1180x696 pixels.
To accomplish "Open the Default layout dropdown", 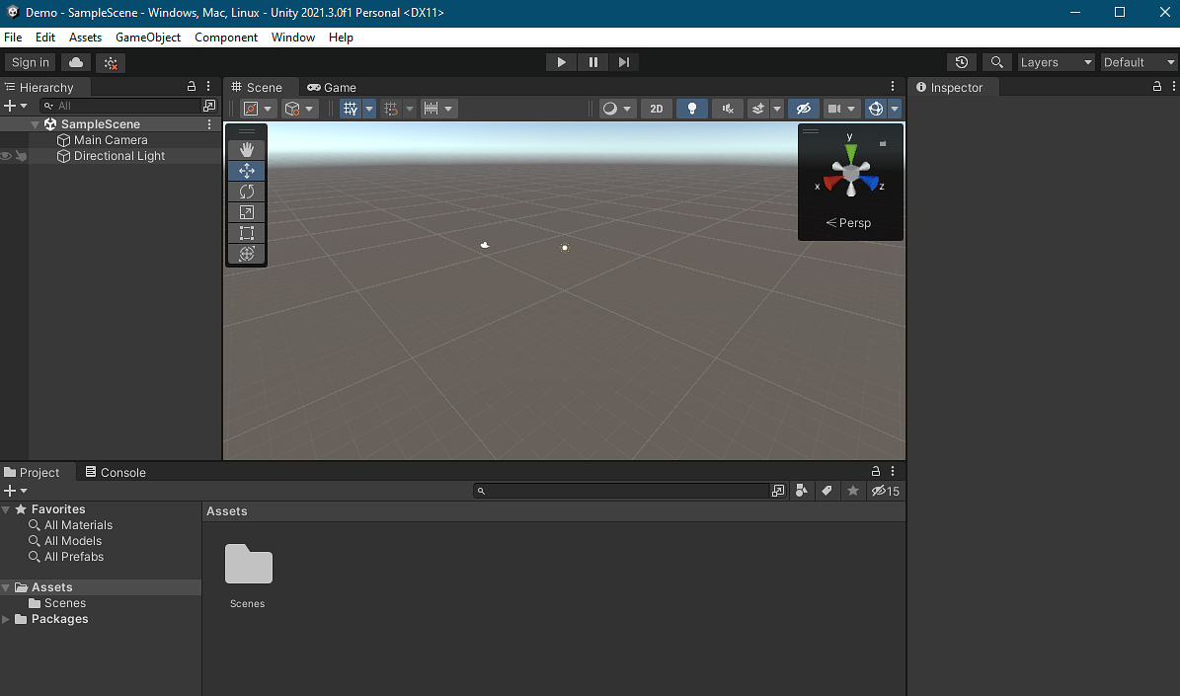I will (1140, 62).
